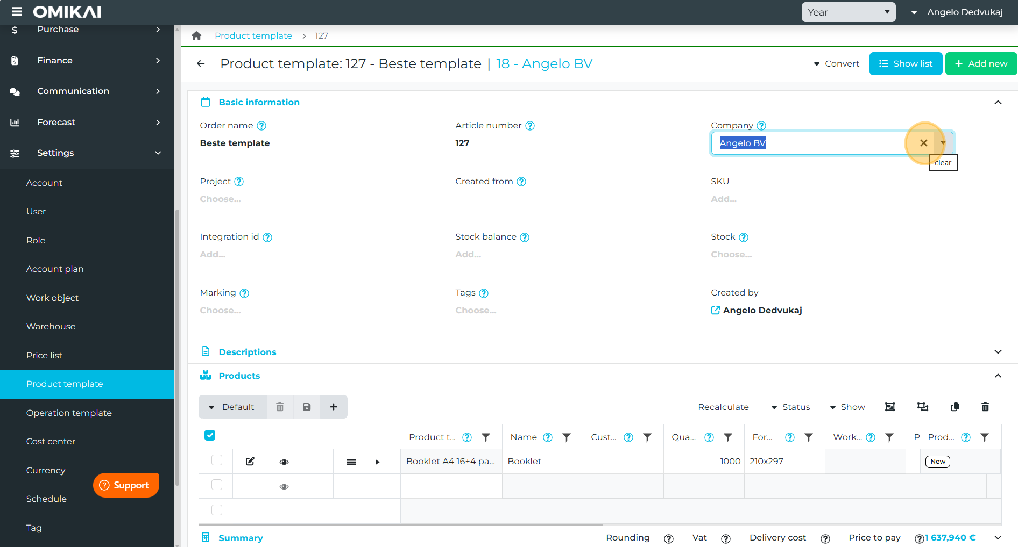This screenshot has width=1018, height=547.
Task: Click the plus icon next to Default view
Action: (334, 407)
